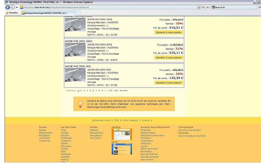Click the browser Forward arrow

click(x=13, y=7)
